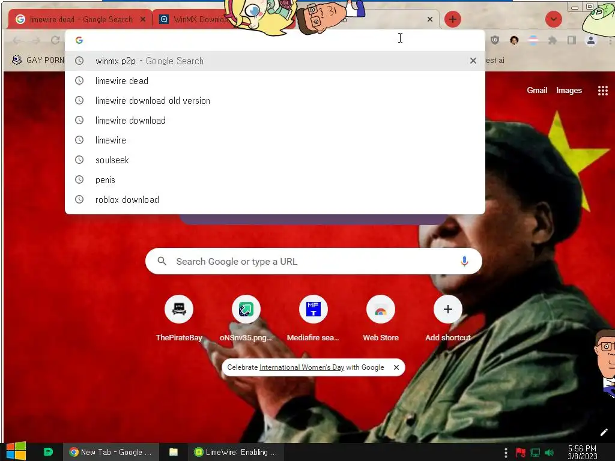Choose limewire download old version suggestion
This screenshot has width=615, height=461.
coord(274,101)
